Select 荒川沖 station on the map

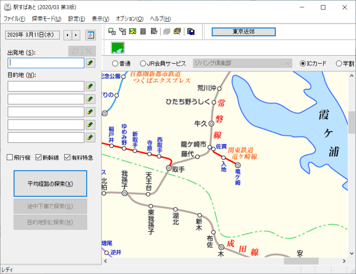(x=219, y=89)
